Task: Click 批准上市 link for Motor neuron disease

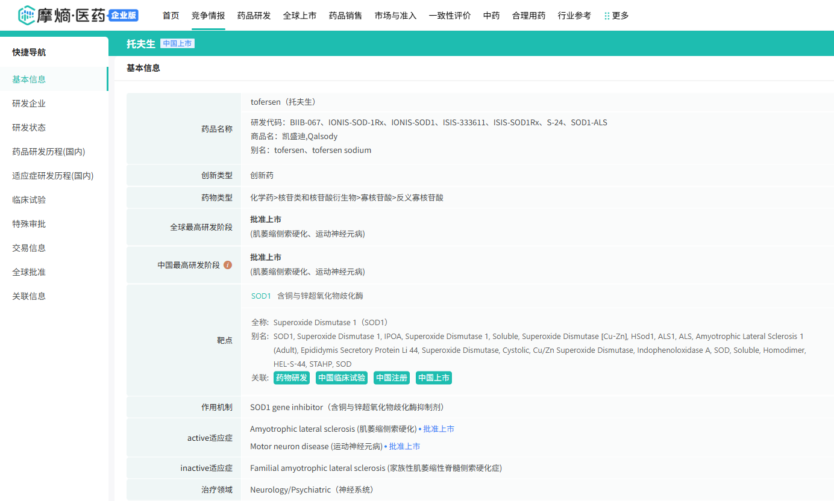Action: point(404,446)
